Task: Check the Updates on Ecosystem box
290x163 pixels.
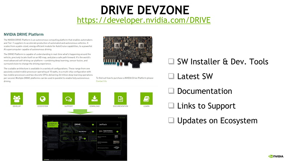Action: [171, 120]
